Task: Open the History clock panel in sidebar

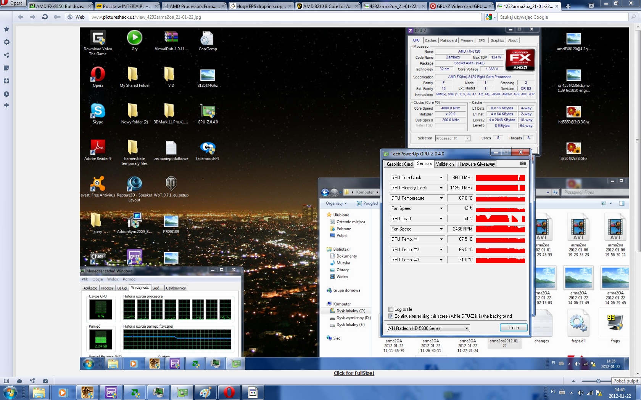Action: (6, 94)
